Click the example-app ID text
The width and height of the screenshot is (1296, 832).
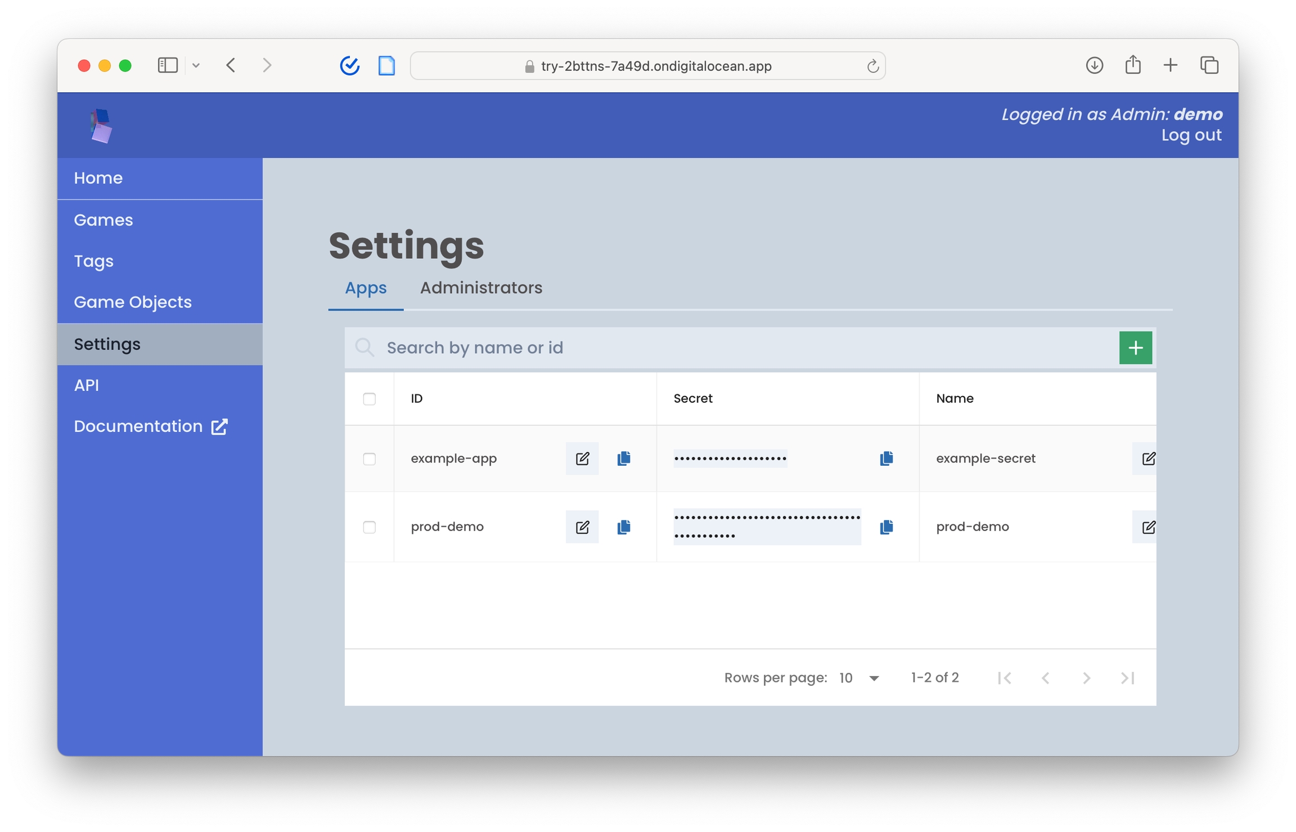[453, 459]
